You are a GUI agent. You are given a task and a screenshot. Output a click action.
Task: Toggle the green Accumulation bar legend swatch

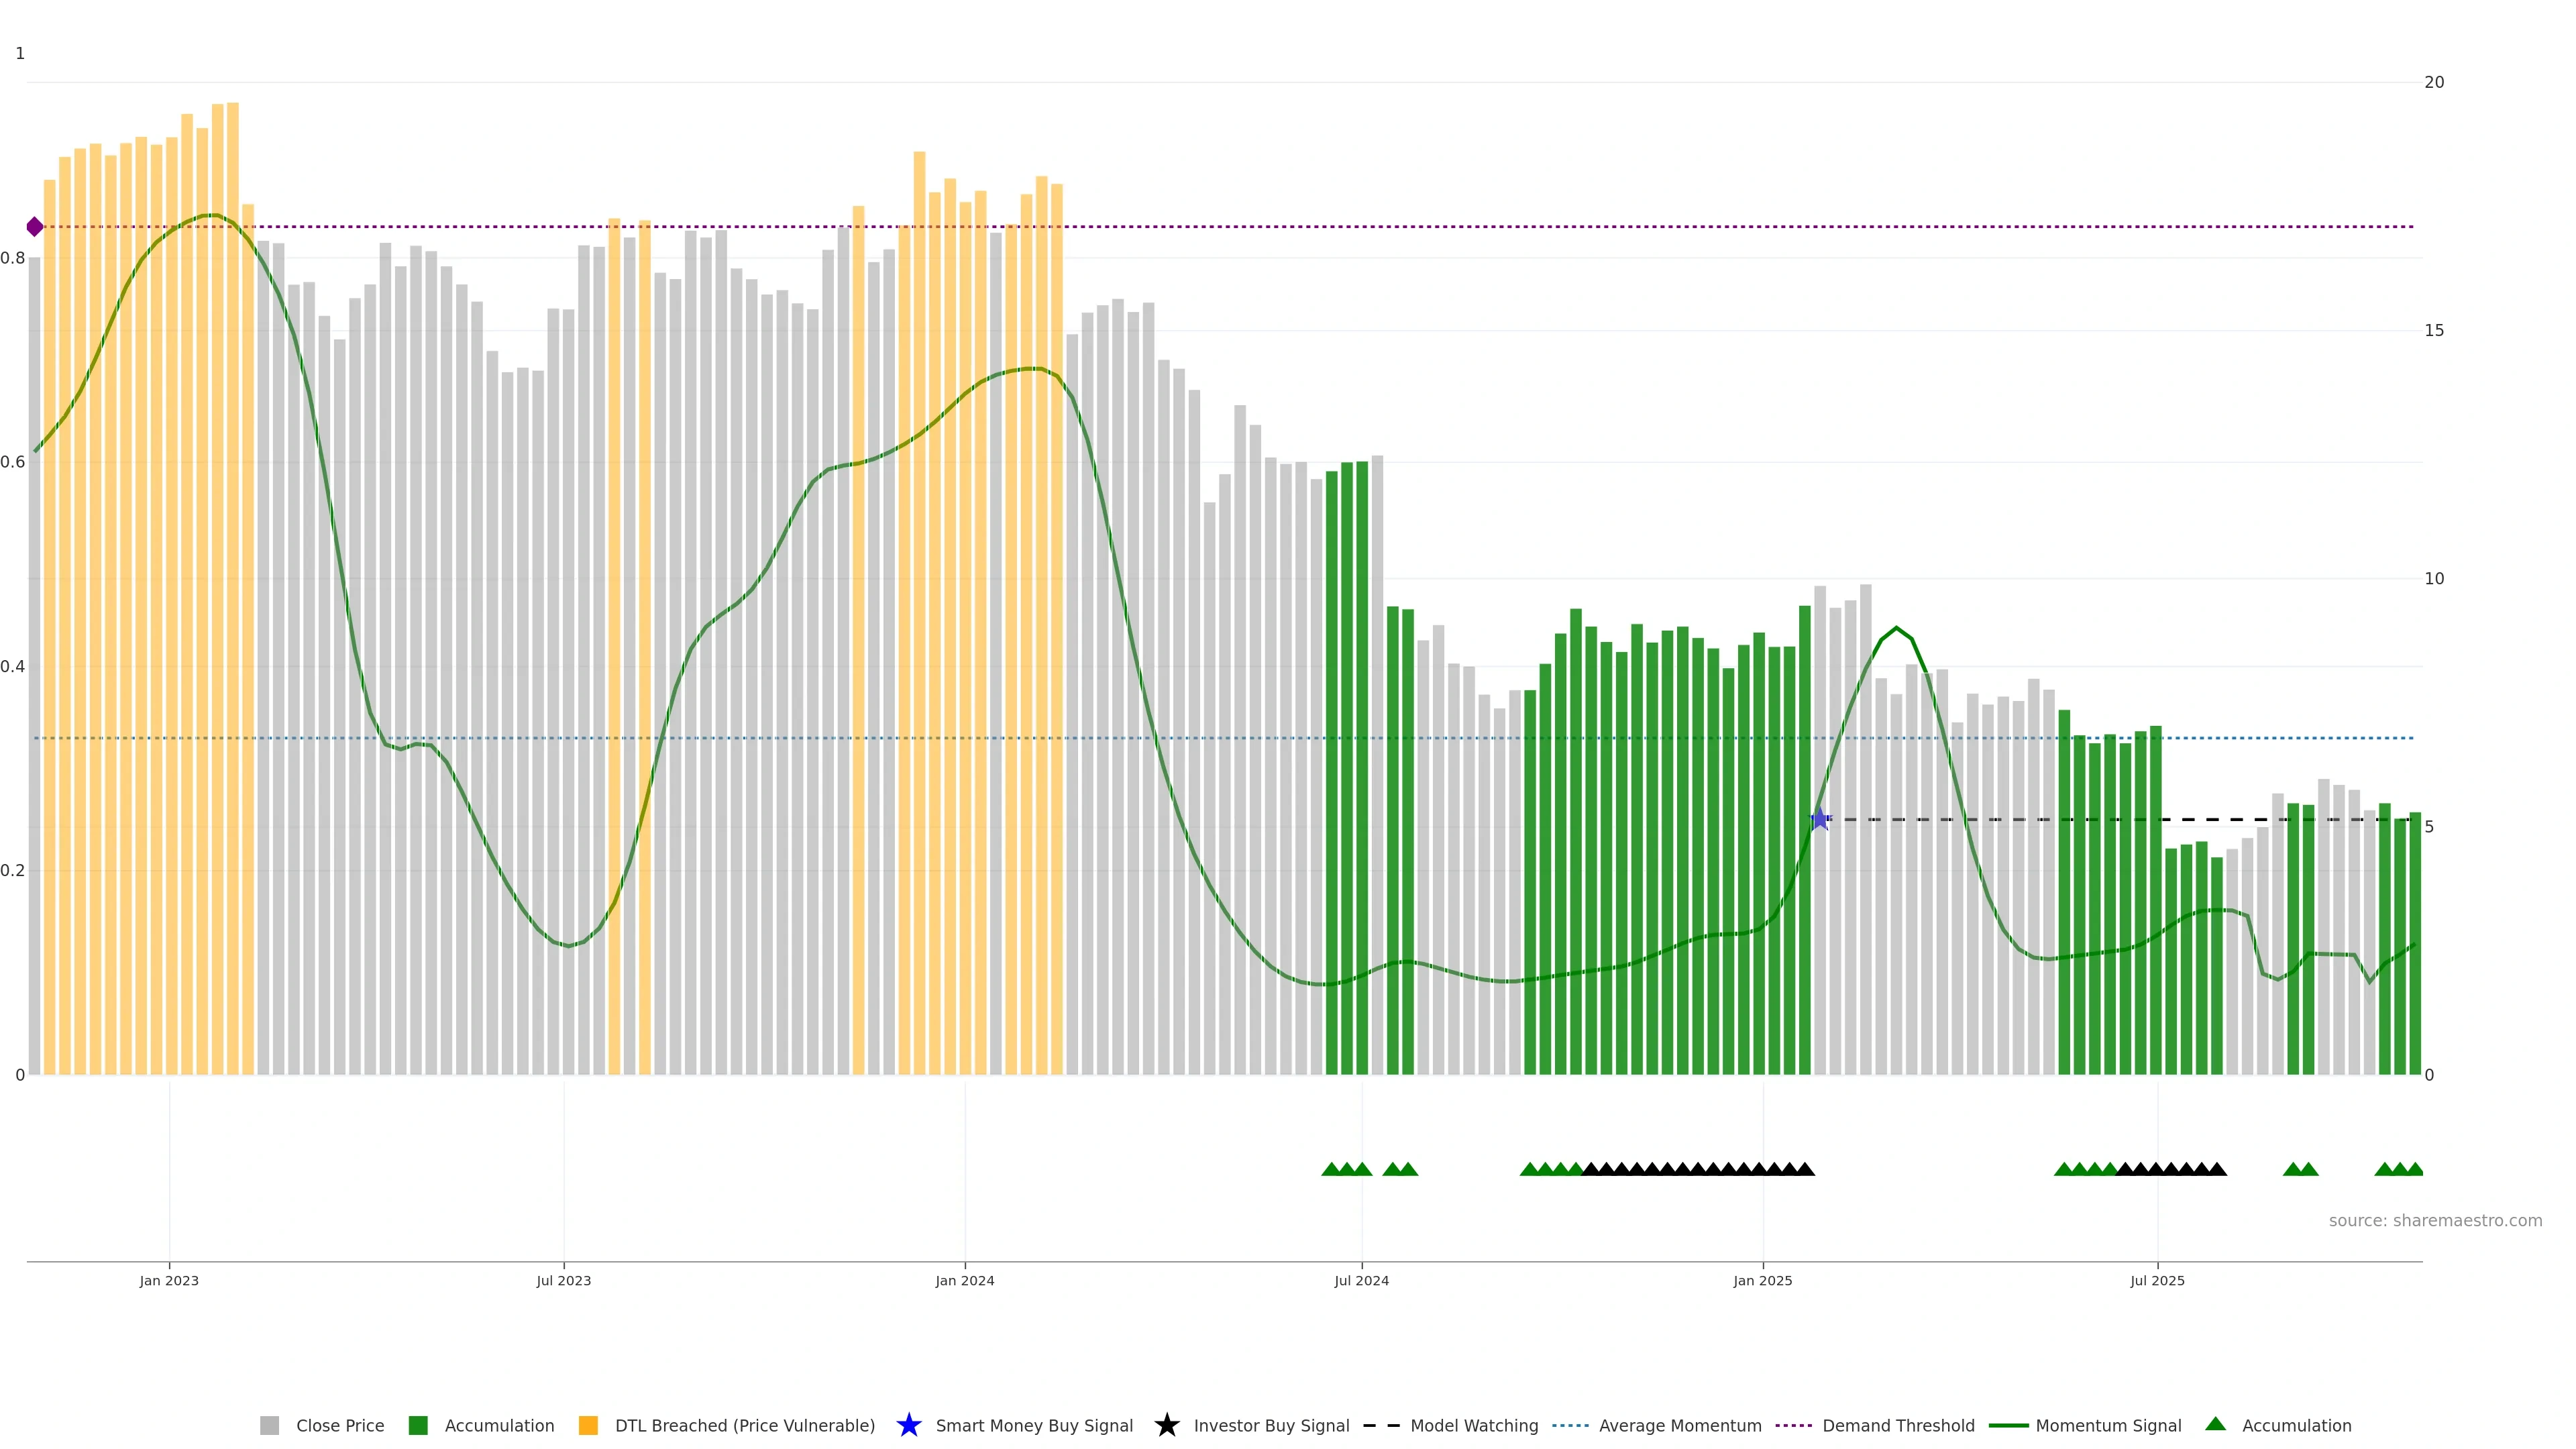tap(418, 1425)
